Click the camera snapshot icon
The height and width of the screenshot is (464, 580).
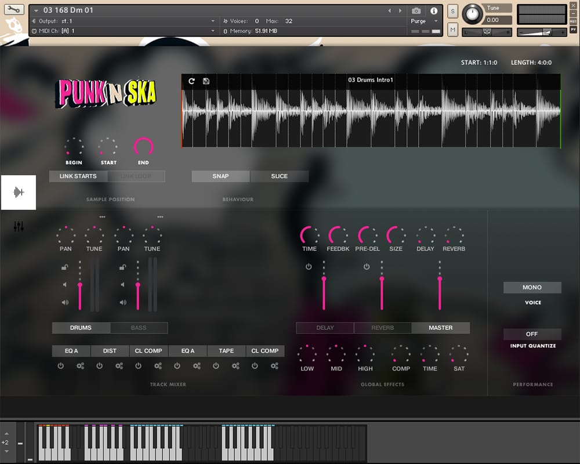[416, 10]
